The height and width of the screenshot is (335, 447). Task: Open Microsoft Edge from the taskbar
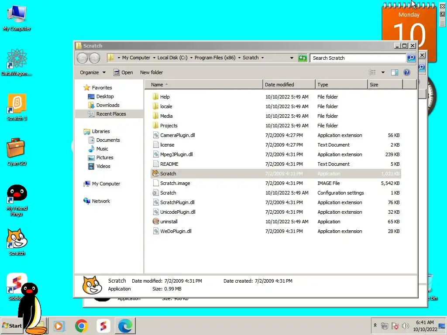[x=125, y=325]
